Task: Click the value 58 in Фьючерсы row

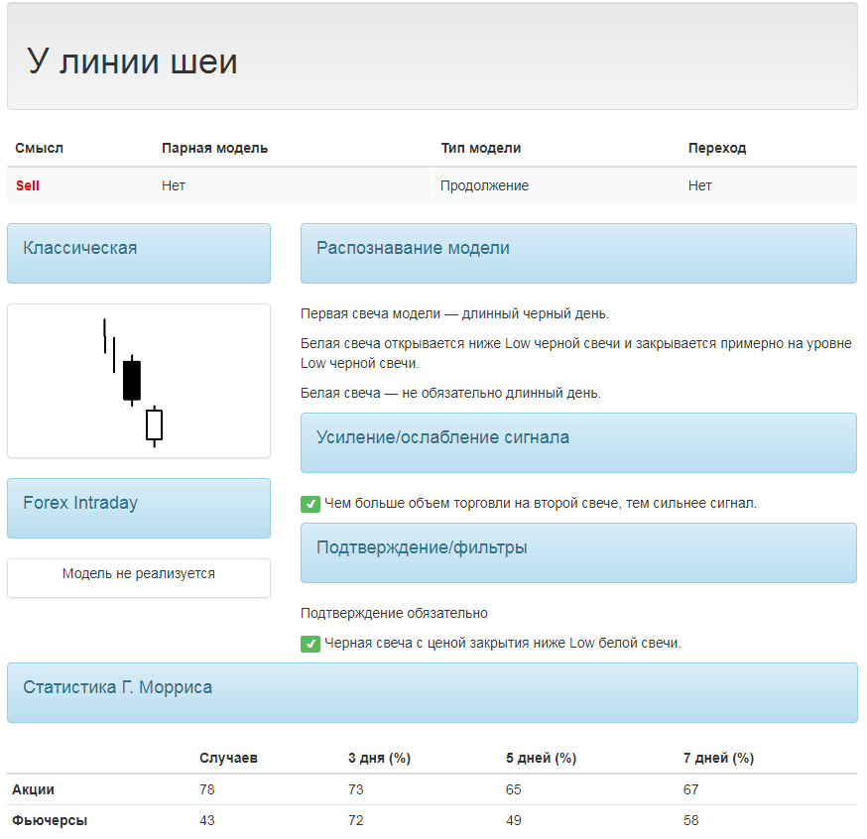Action: tap(690, 820)
